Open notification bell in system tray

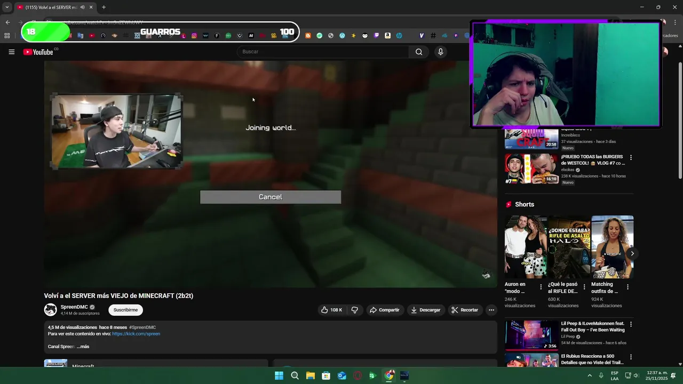[673, 375]
